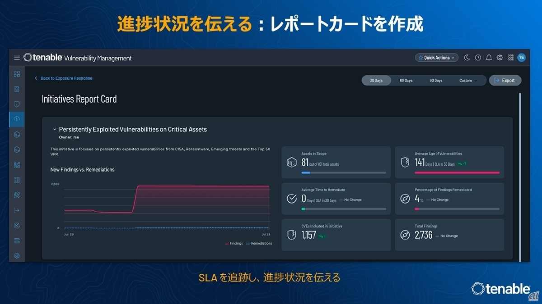
Task: Open the stacked rows sidebar icon
Action: click(17, 240)
